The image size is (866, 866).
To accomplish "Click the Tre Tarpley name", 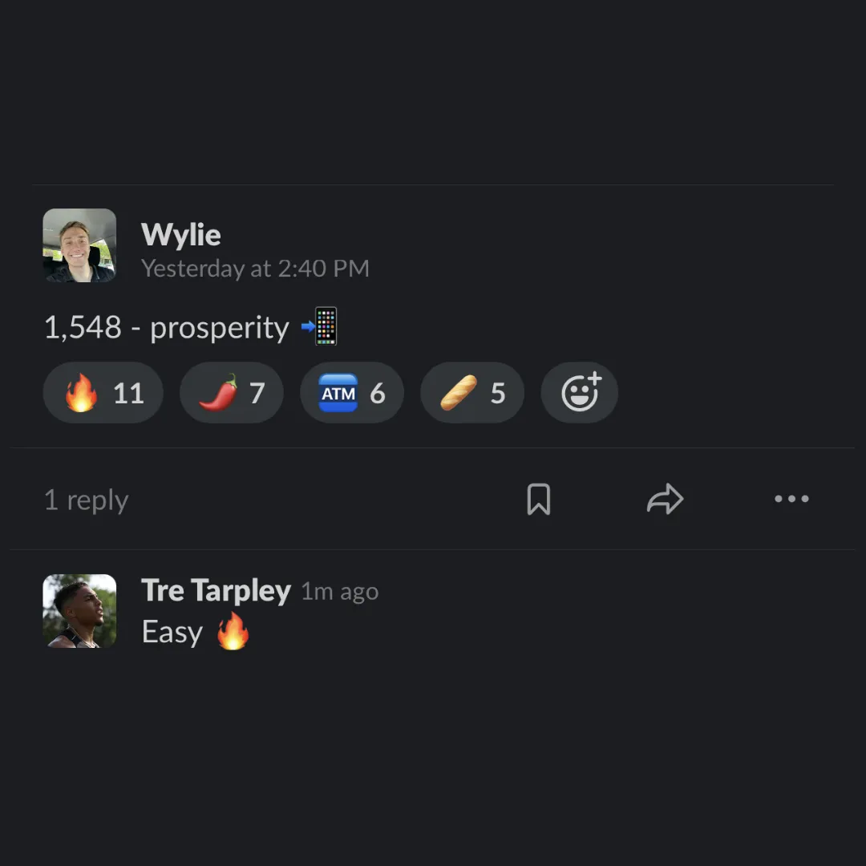I will pos(216,590).
